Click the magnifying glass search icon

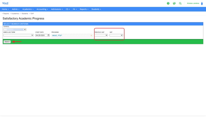(x=180, y=3)
